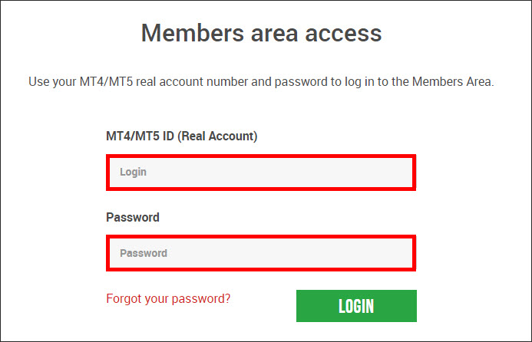The width and height of the screenshot is (532, 342).
Task: Select the "Login" placeholder text in the ID field
Action: (x=133, y=173)
